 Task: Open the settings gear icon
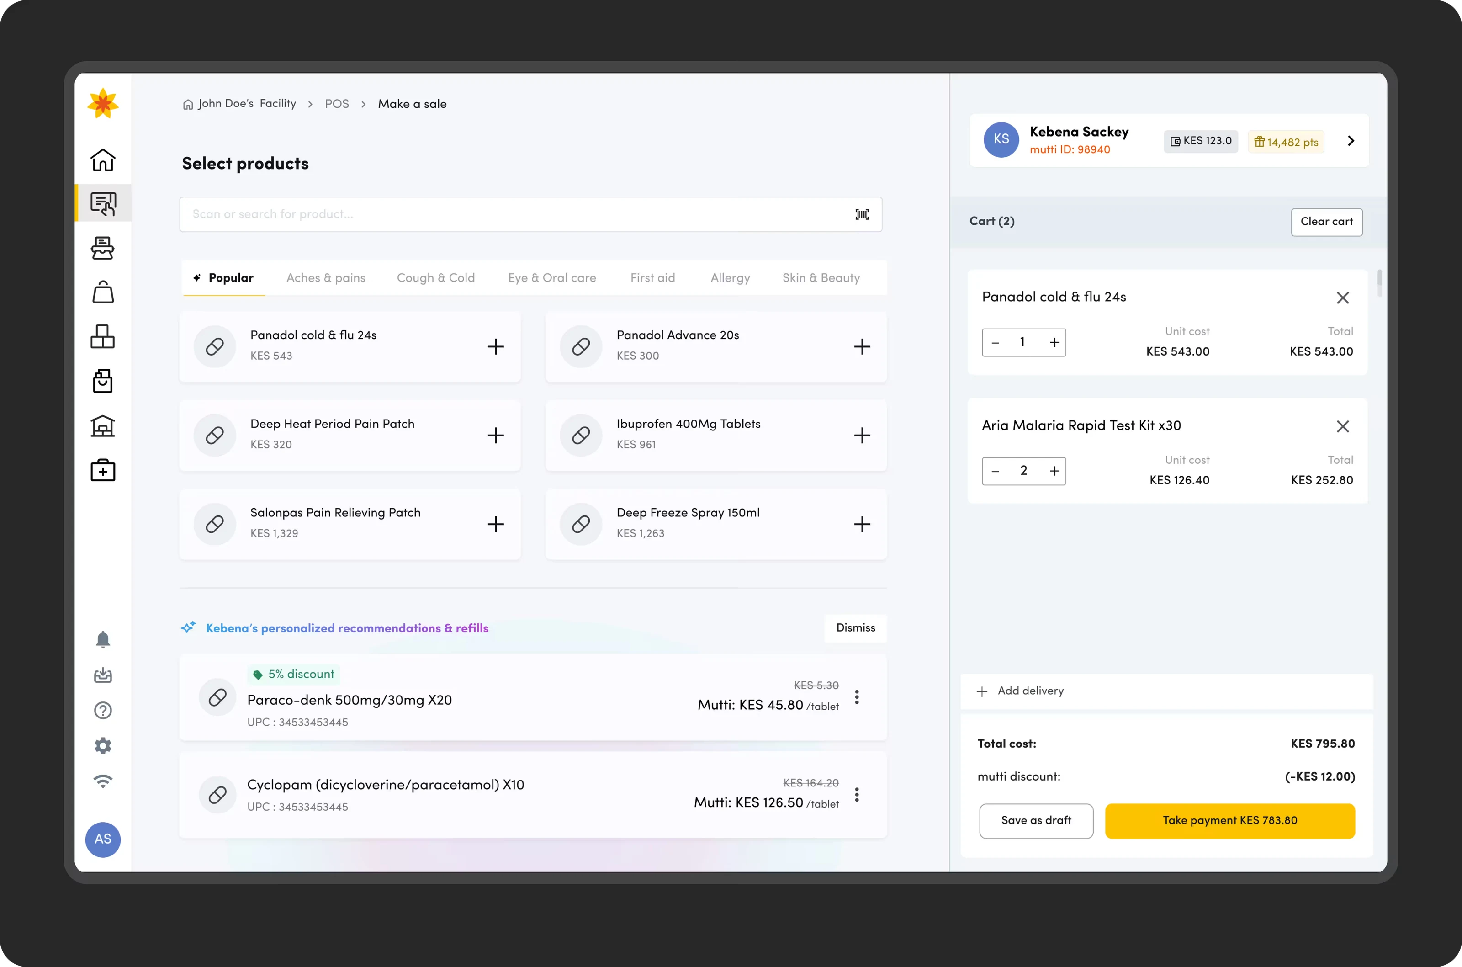[x=102, y=746]
